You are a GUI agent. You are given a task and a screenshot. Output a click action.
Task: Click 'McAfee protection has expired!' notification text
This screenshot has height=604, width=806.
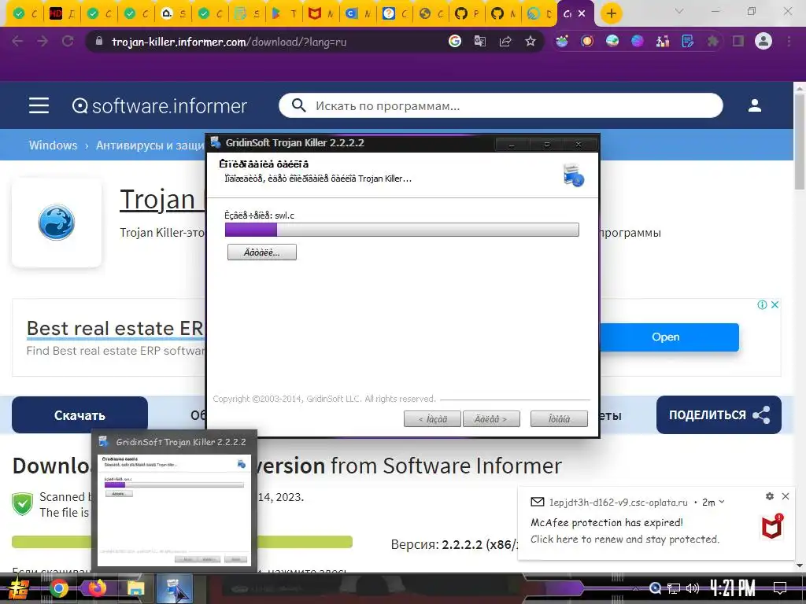(x=607, y=522)
